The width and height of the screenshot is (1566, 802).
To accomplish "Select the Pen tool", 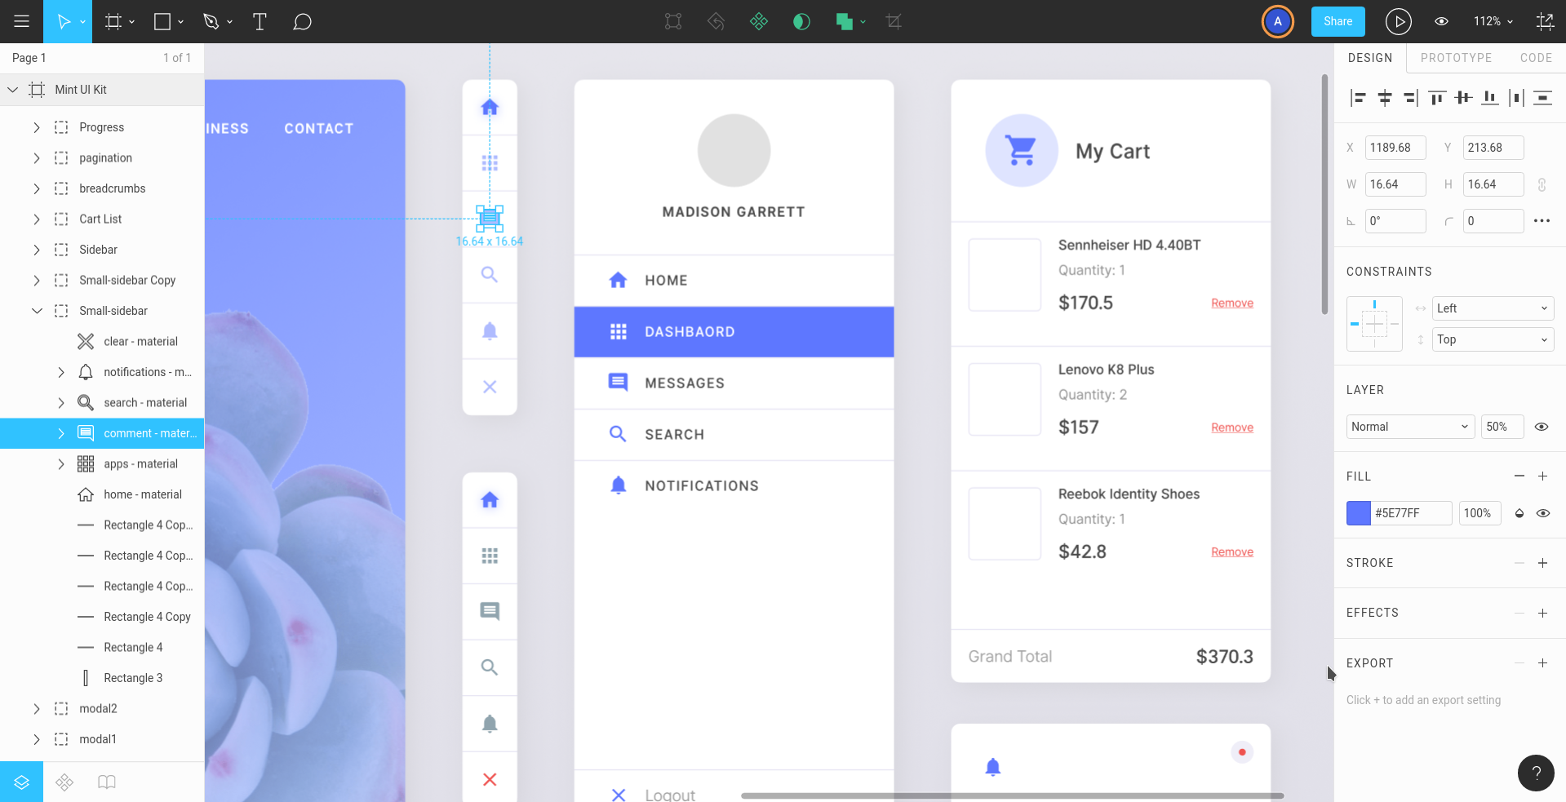I will coord(211,22).
